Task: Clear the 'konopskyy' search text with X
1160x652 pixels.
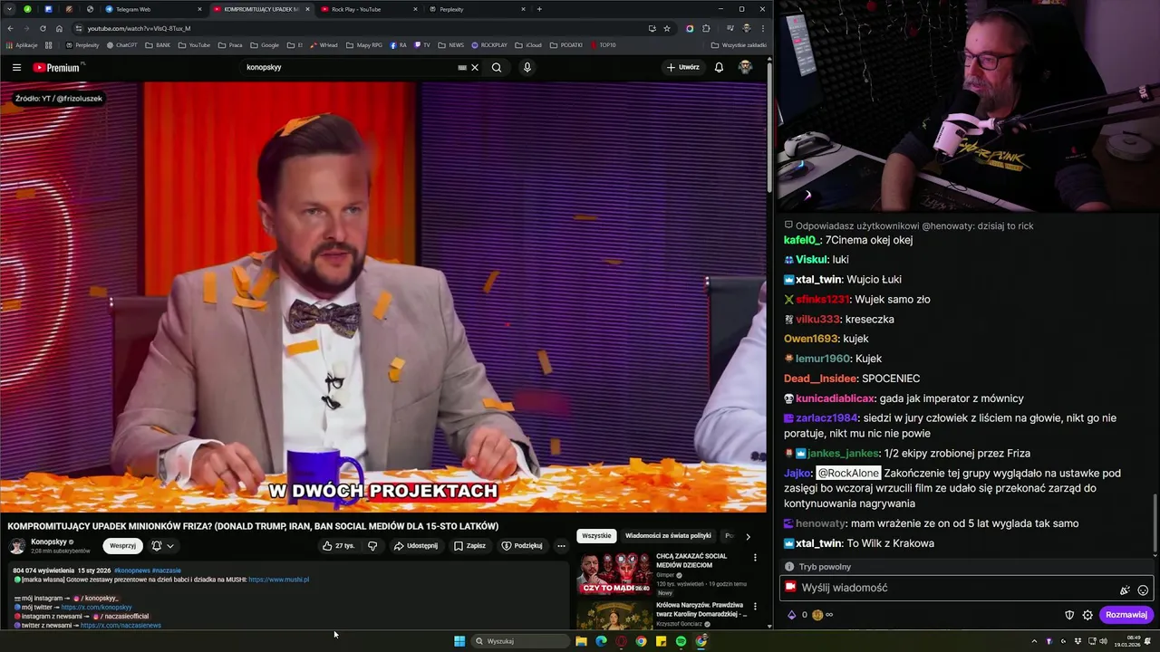Action: coord(475,67)
